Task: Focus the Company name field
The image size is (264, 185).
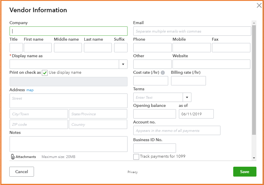Action: (x=69, y=31)
